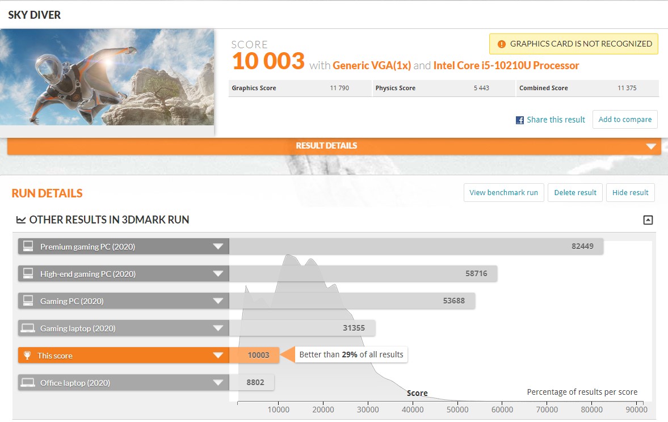Click the 40000 tick label on score axis
The height and width of the screenshot is (422, 668).
tap(413, 410)
